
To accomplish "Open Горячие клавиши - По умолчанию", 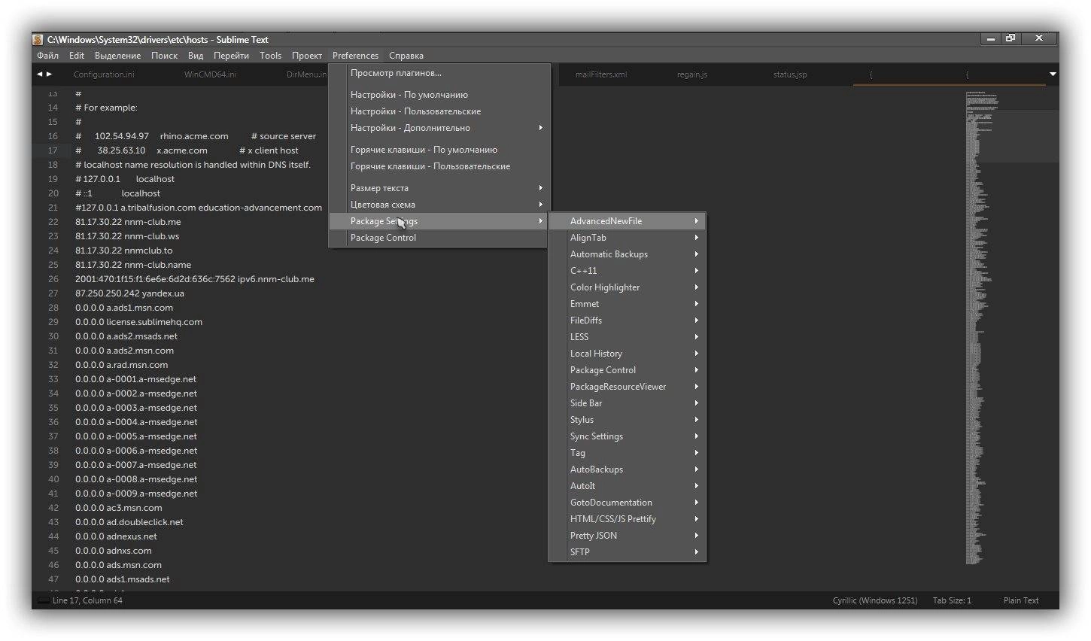I will coord(438,150).
